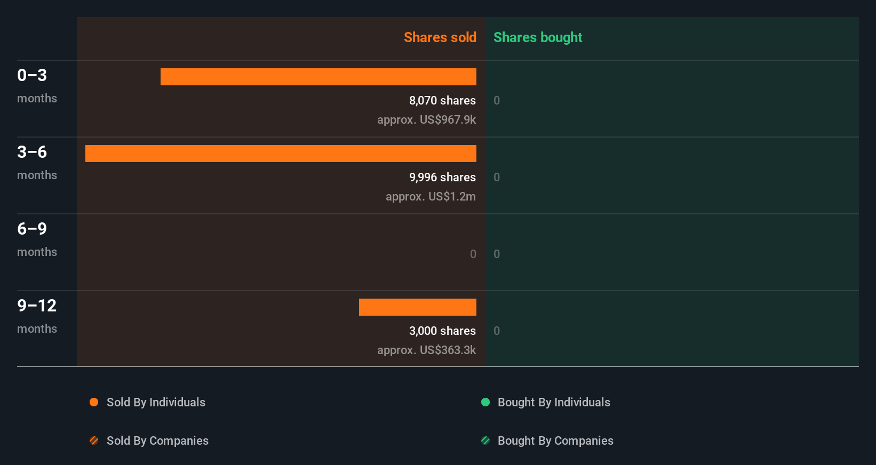Select the 0–3 months orange bar

pyautogui.click(x=318, y=77)
